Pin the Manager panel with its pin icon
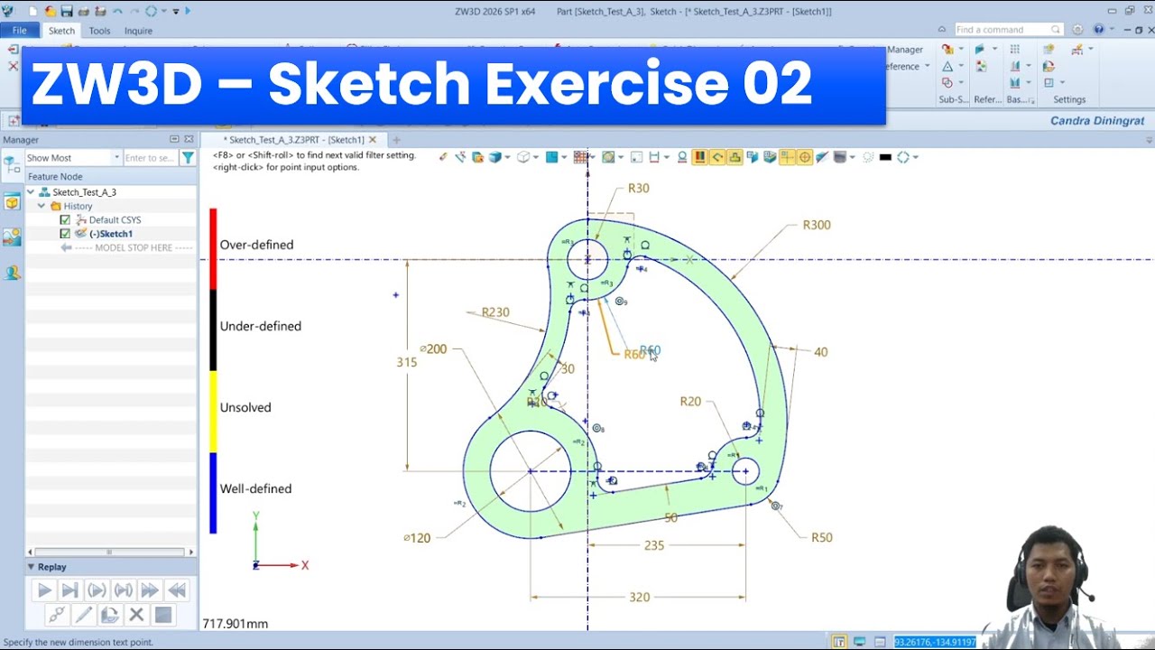1155x650 pixels. [174, 140]
